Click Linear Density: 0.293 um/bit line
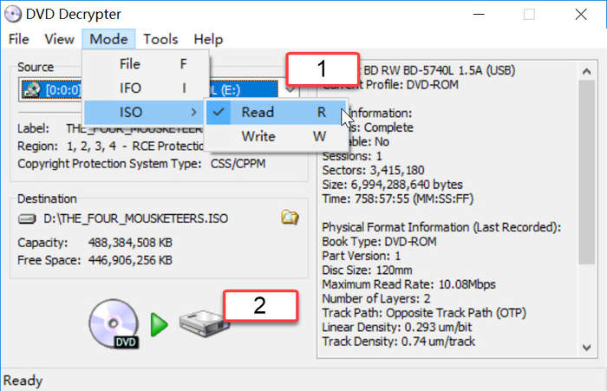Screen dimensions: 607x391 click(397, 327)
